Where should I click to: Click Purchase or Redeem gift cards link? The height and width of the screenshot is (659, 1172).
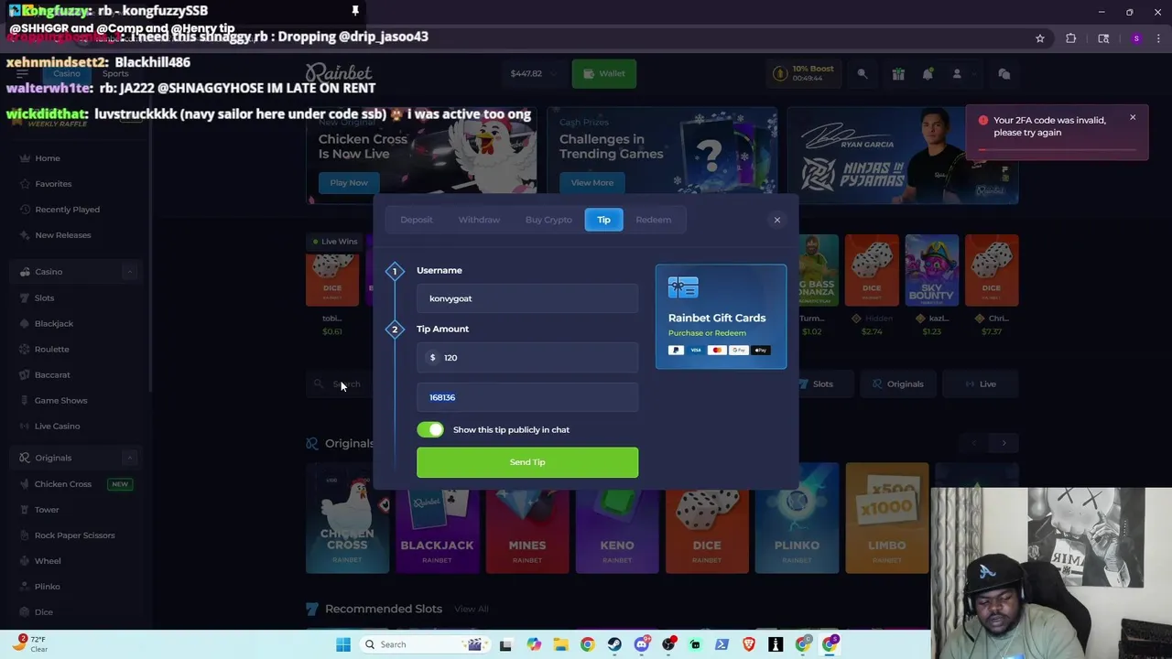point(707,333)
